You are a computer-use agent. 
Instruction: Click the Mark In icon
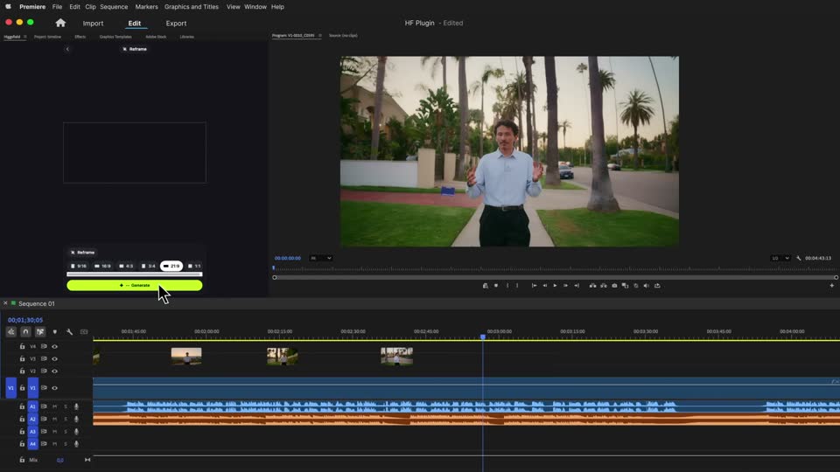(x=507, y=286)
